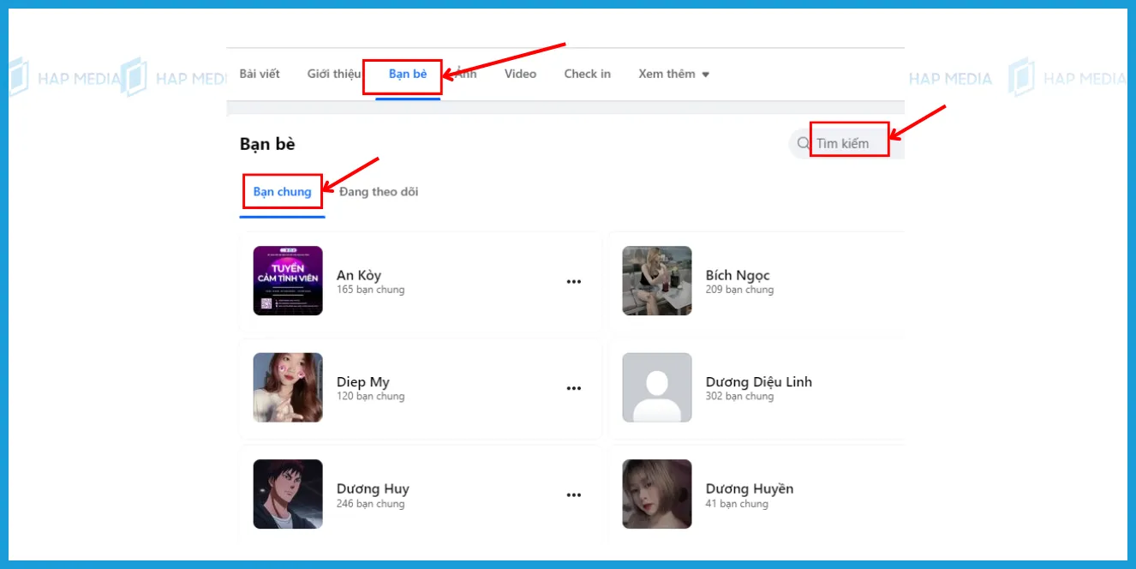Screen dimensions: 1136x569
Task: Open Dương Diệu Linh's default avatar
Action: (656, 387)
